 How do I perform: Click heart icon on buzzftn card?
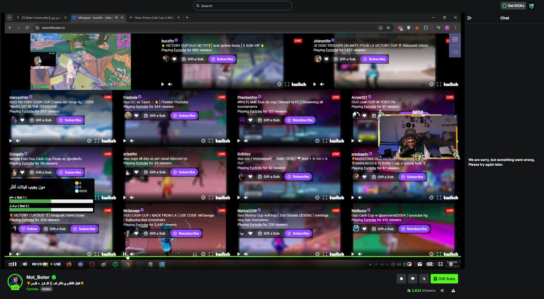click(x=175, y=59)
